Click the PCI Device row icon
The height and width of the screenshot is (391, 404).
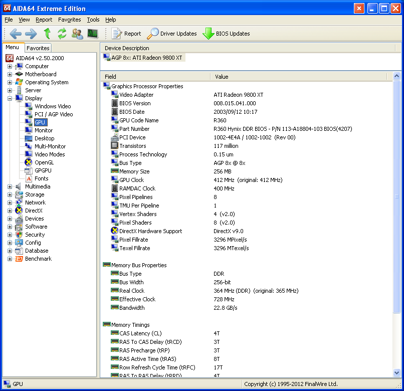click(x=114, y=137)
